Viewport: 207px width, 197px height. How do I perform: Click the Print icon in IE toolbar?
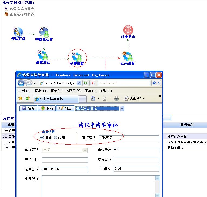116,98
